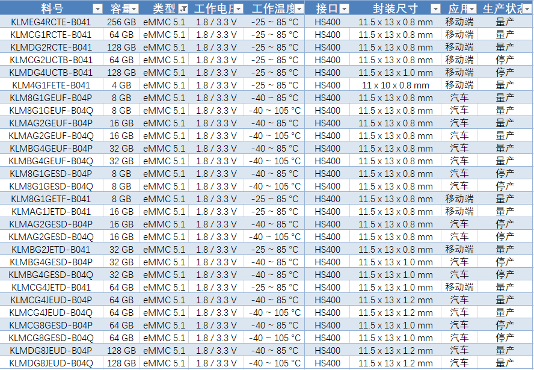Click 停产 status in KLMCG8GESD-B04Q row
The width and height of the screenshot is (534, 370).
tap(505, 338)
